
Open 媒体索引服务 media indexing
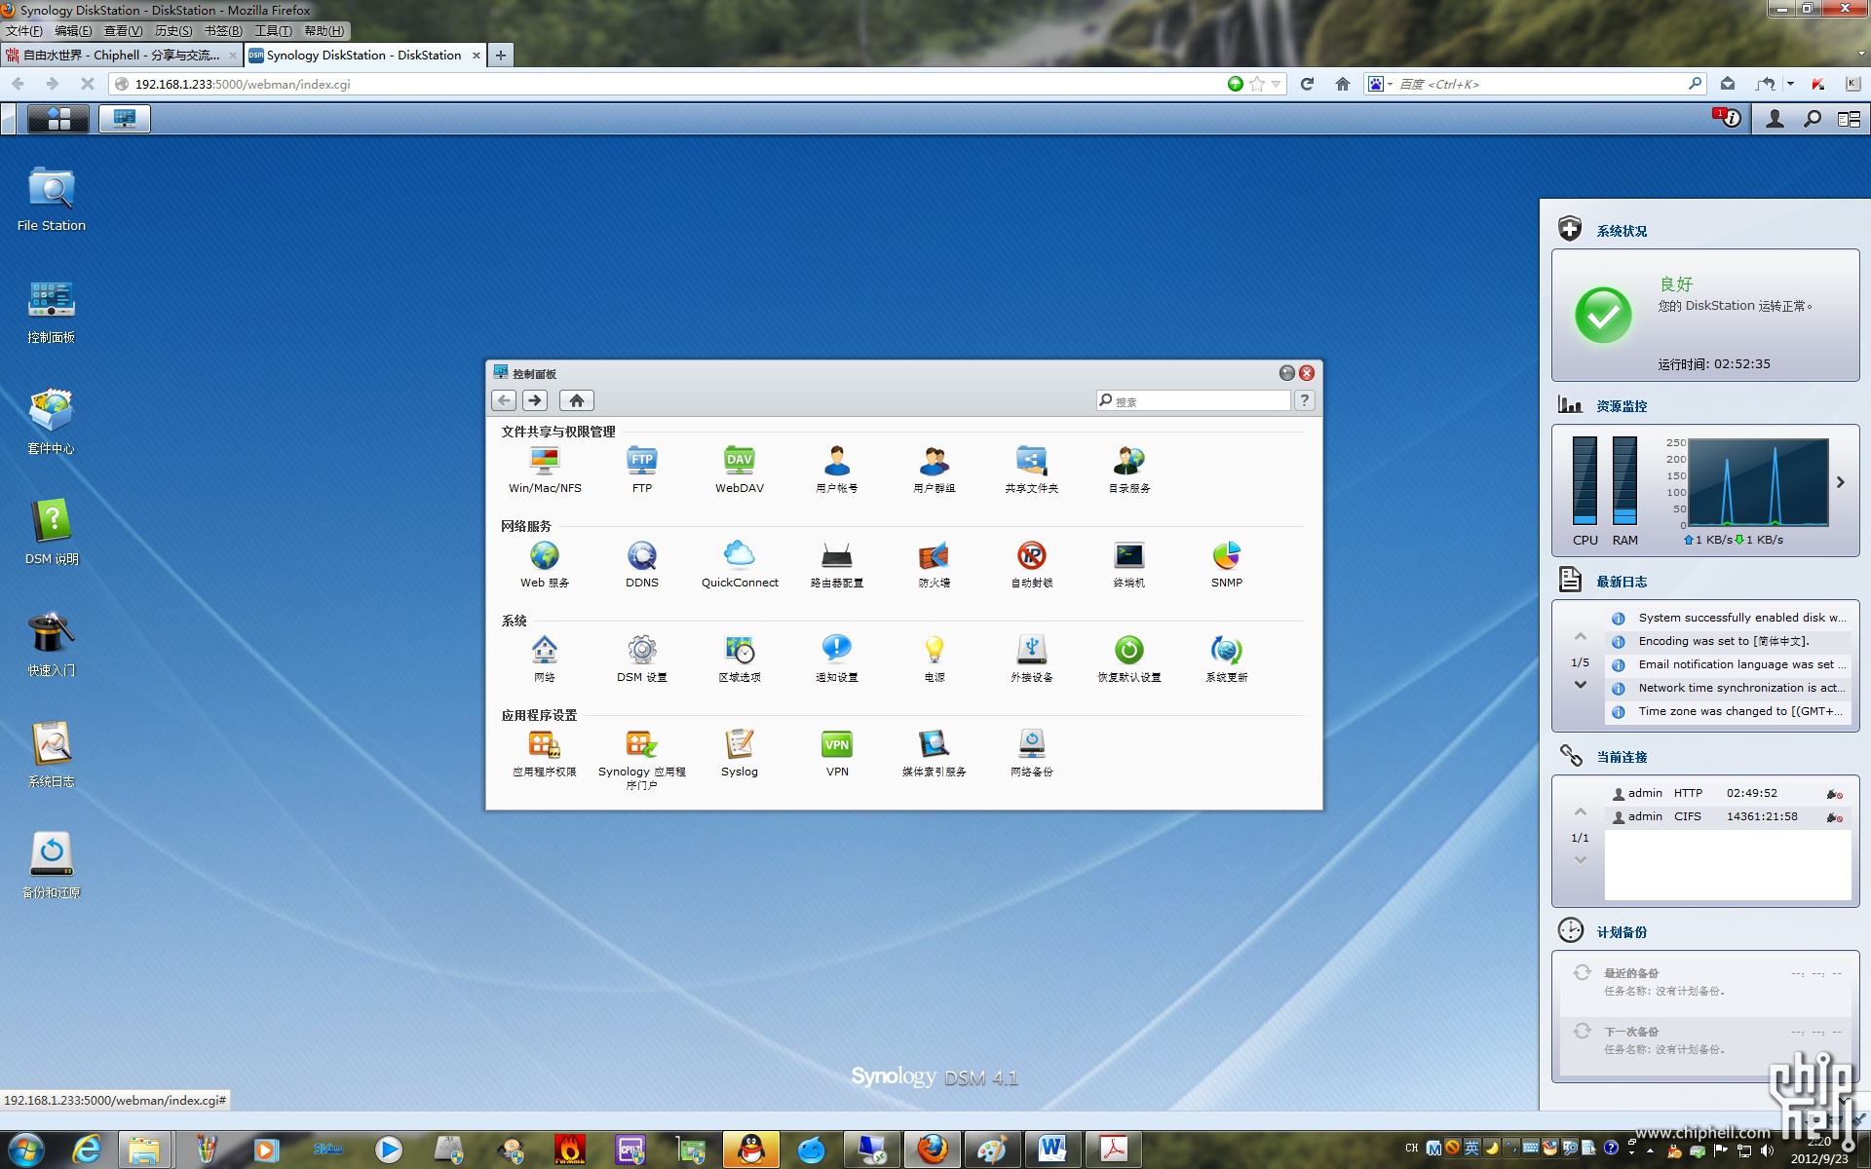(x=935, y=753)
